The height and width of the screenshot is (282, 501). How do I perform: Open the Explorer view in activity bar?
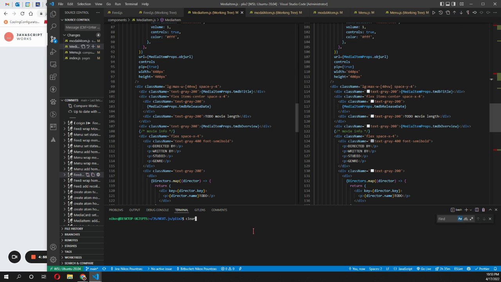click(x=53, y=14)
